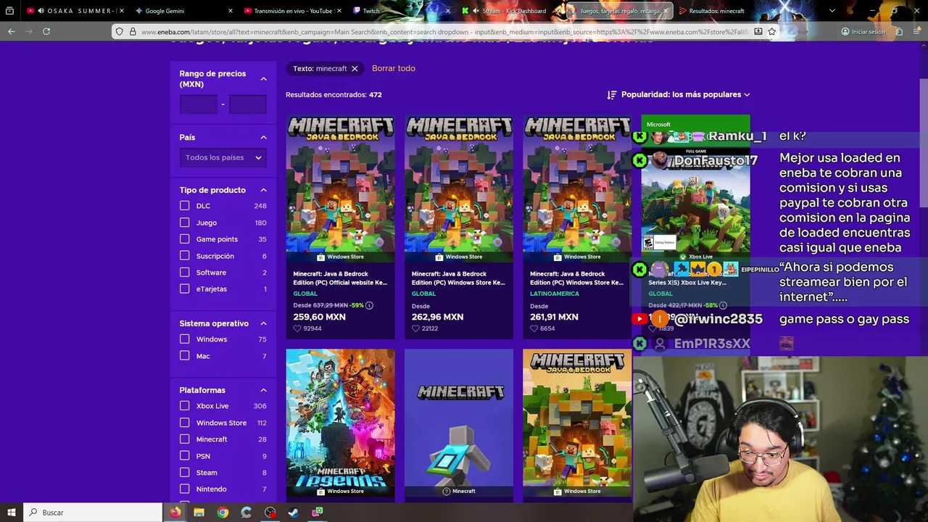
Task: Check the Mac operating system filter
Action: [x=184, y=356]
